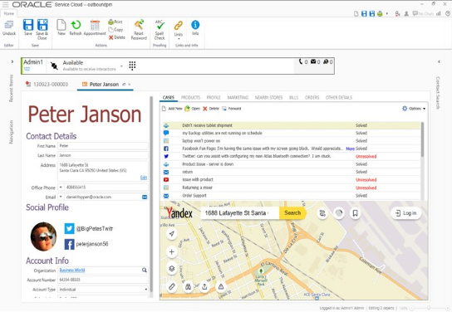Open the PRODUCTS tab

pos(190,98)
